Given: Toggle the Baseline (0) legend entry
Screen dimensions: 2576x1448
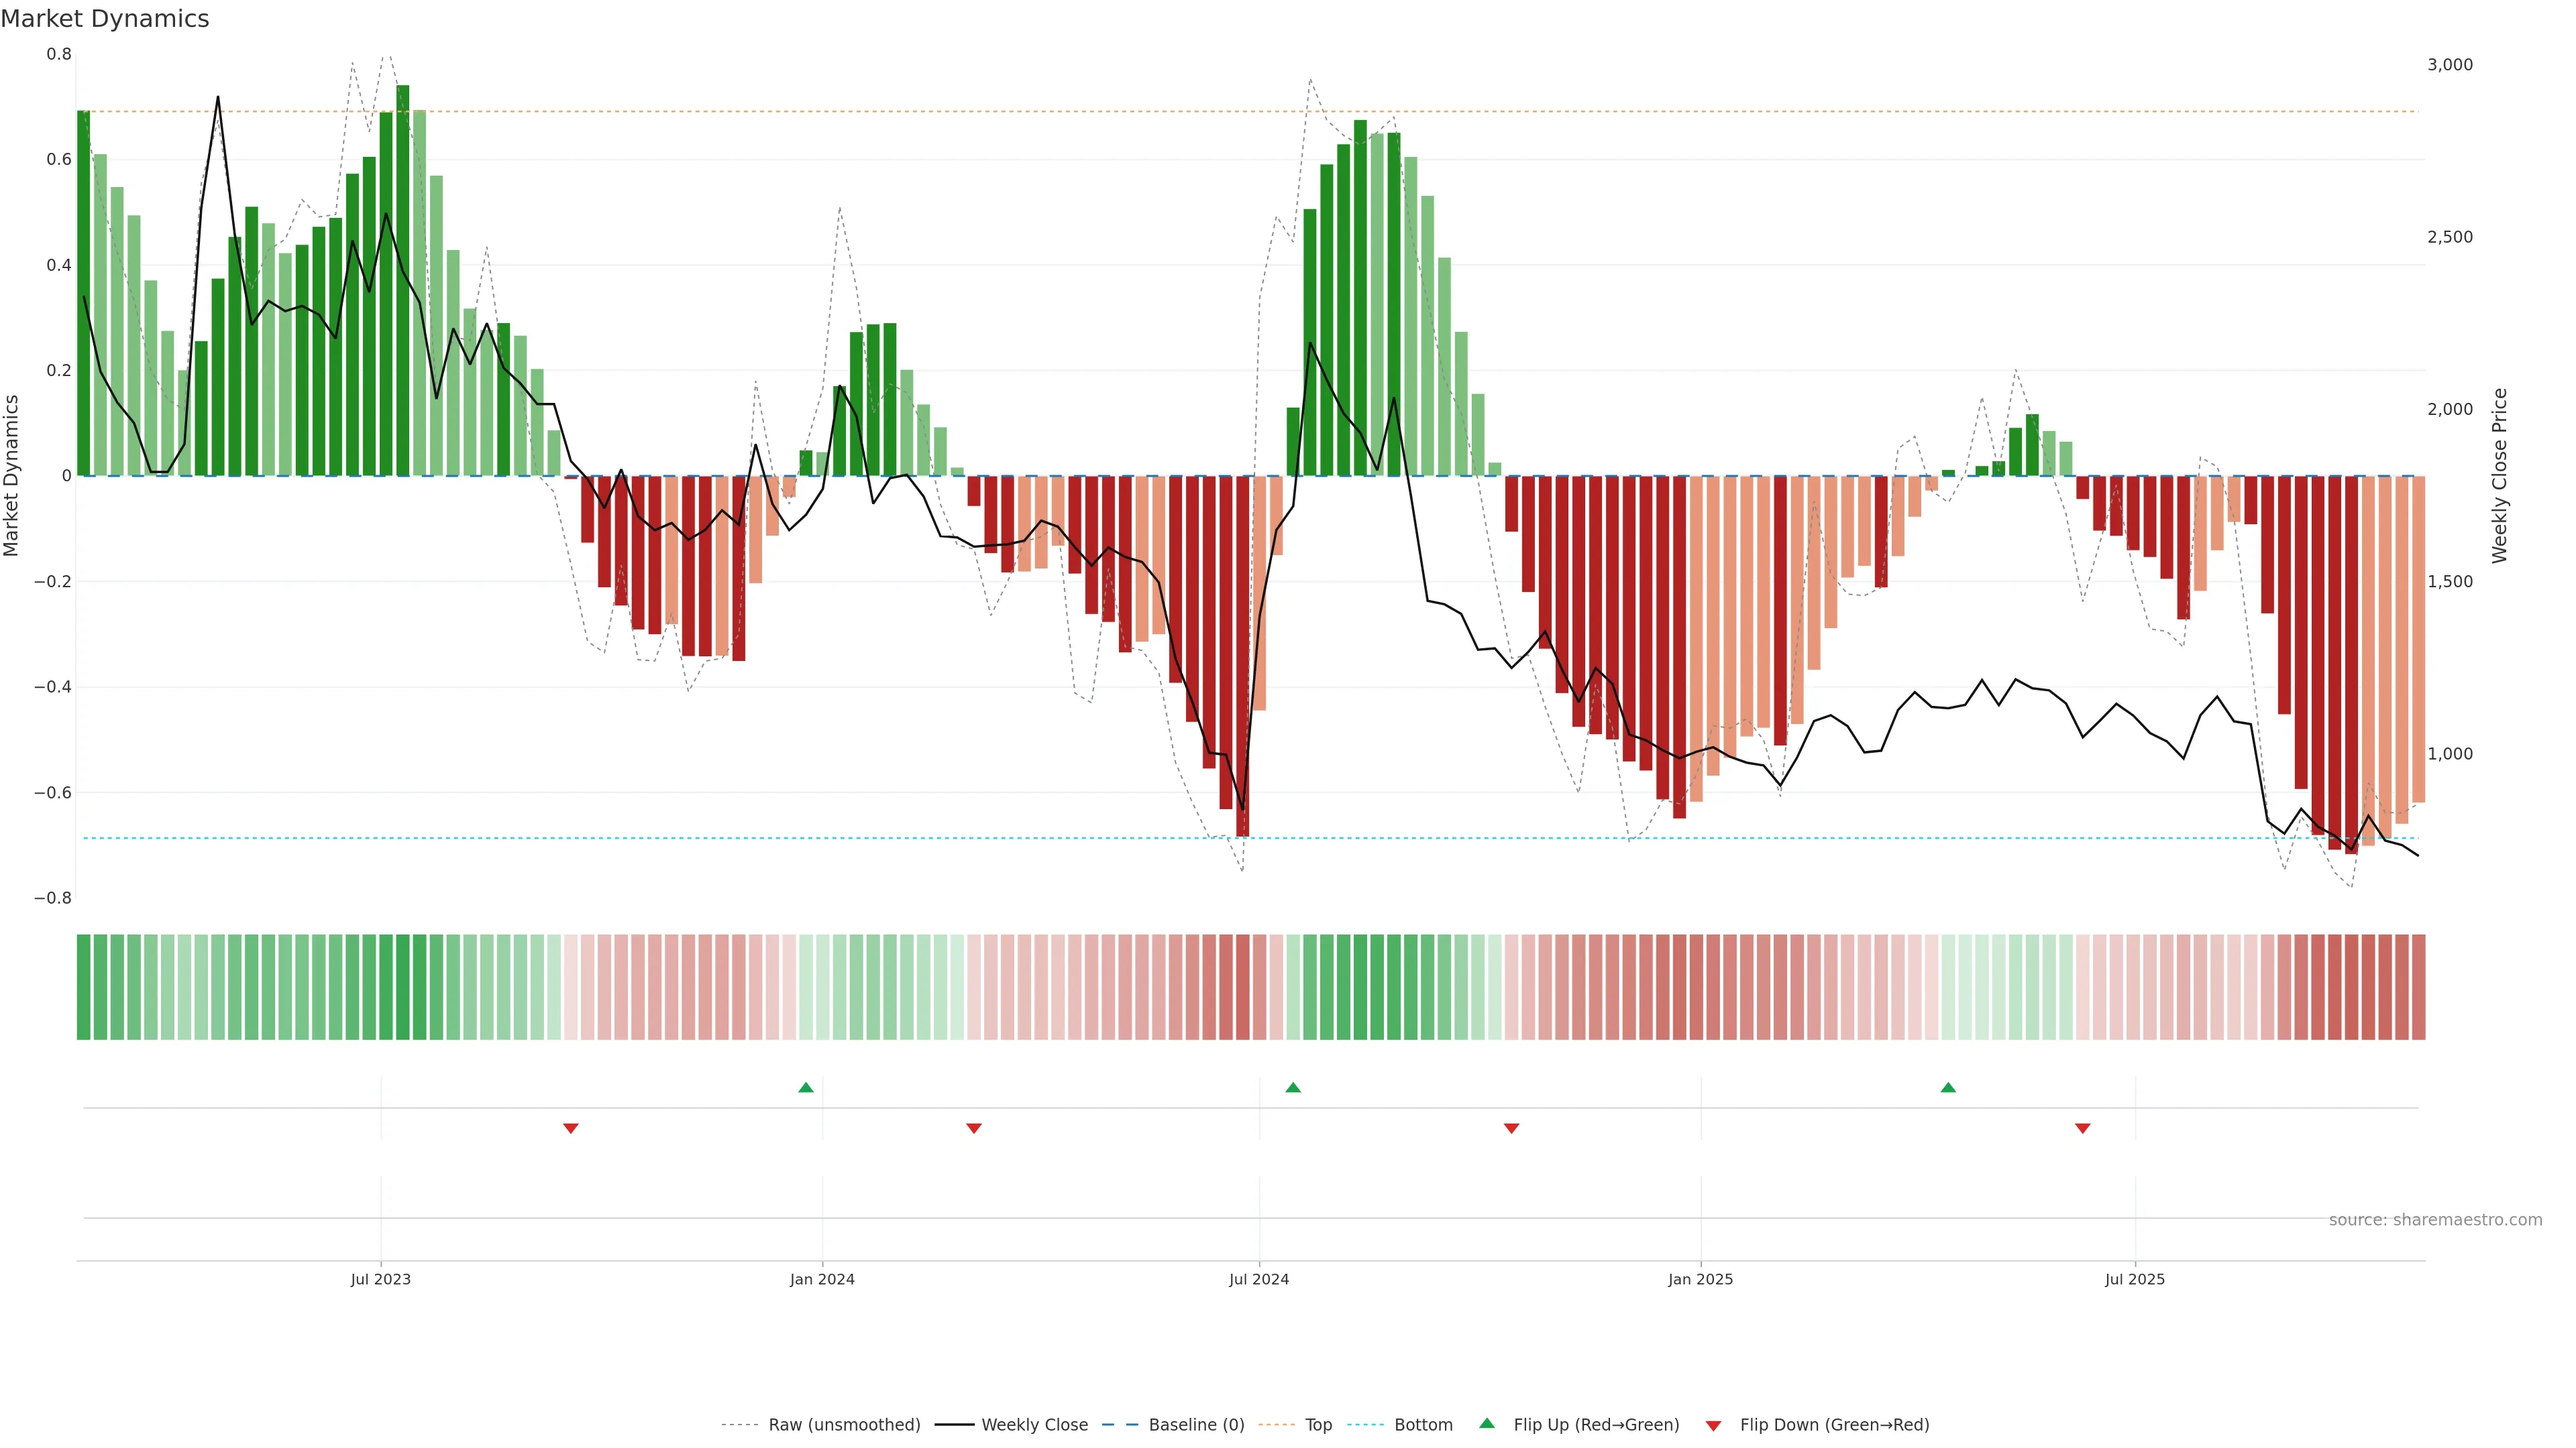Looking at the screenshot, I should coord(1196,1425).
